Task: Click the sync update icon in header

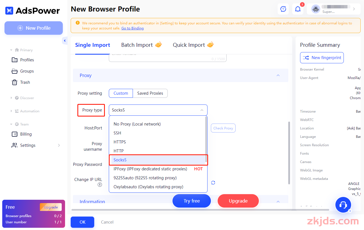Action: 283,9
